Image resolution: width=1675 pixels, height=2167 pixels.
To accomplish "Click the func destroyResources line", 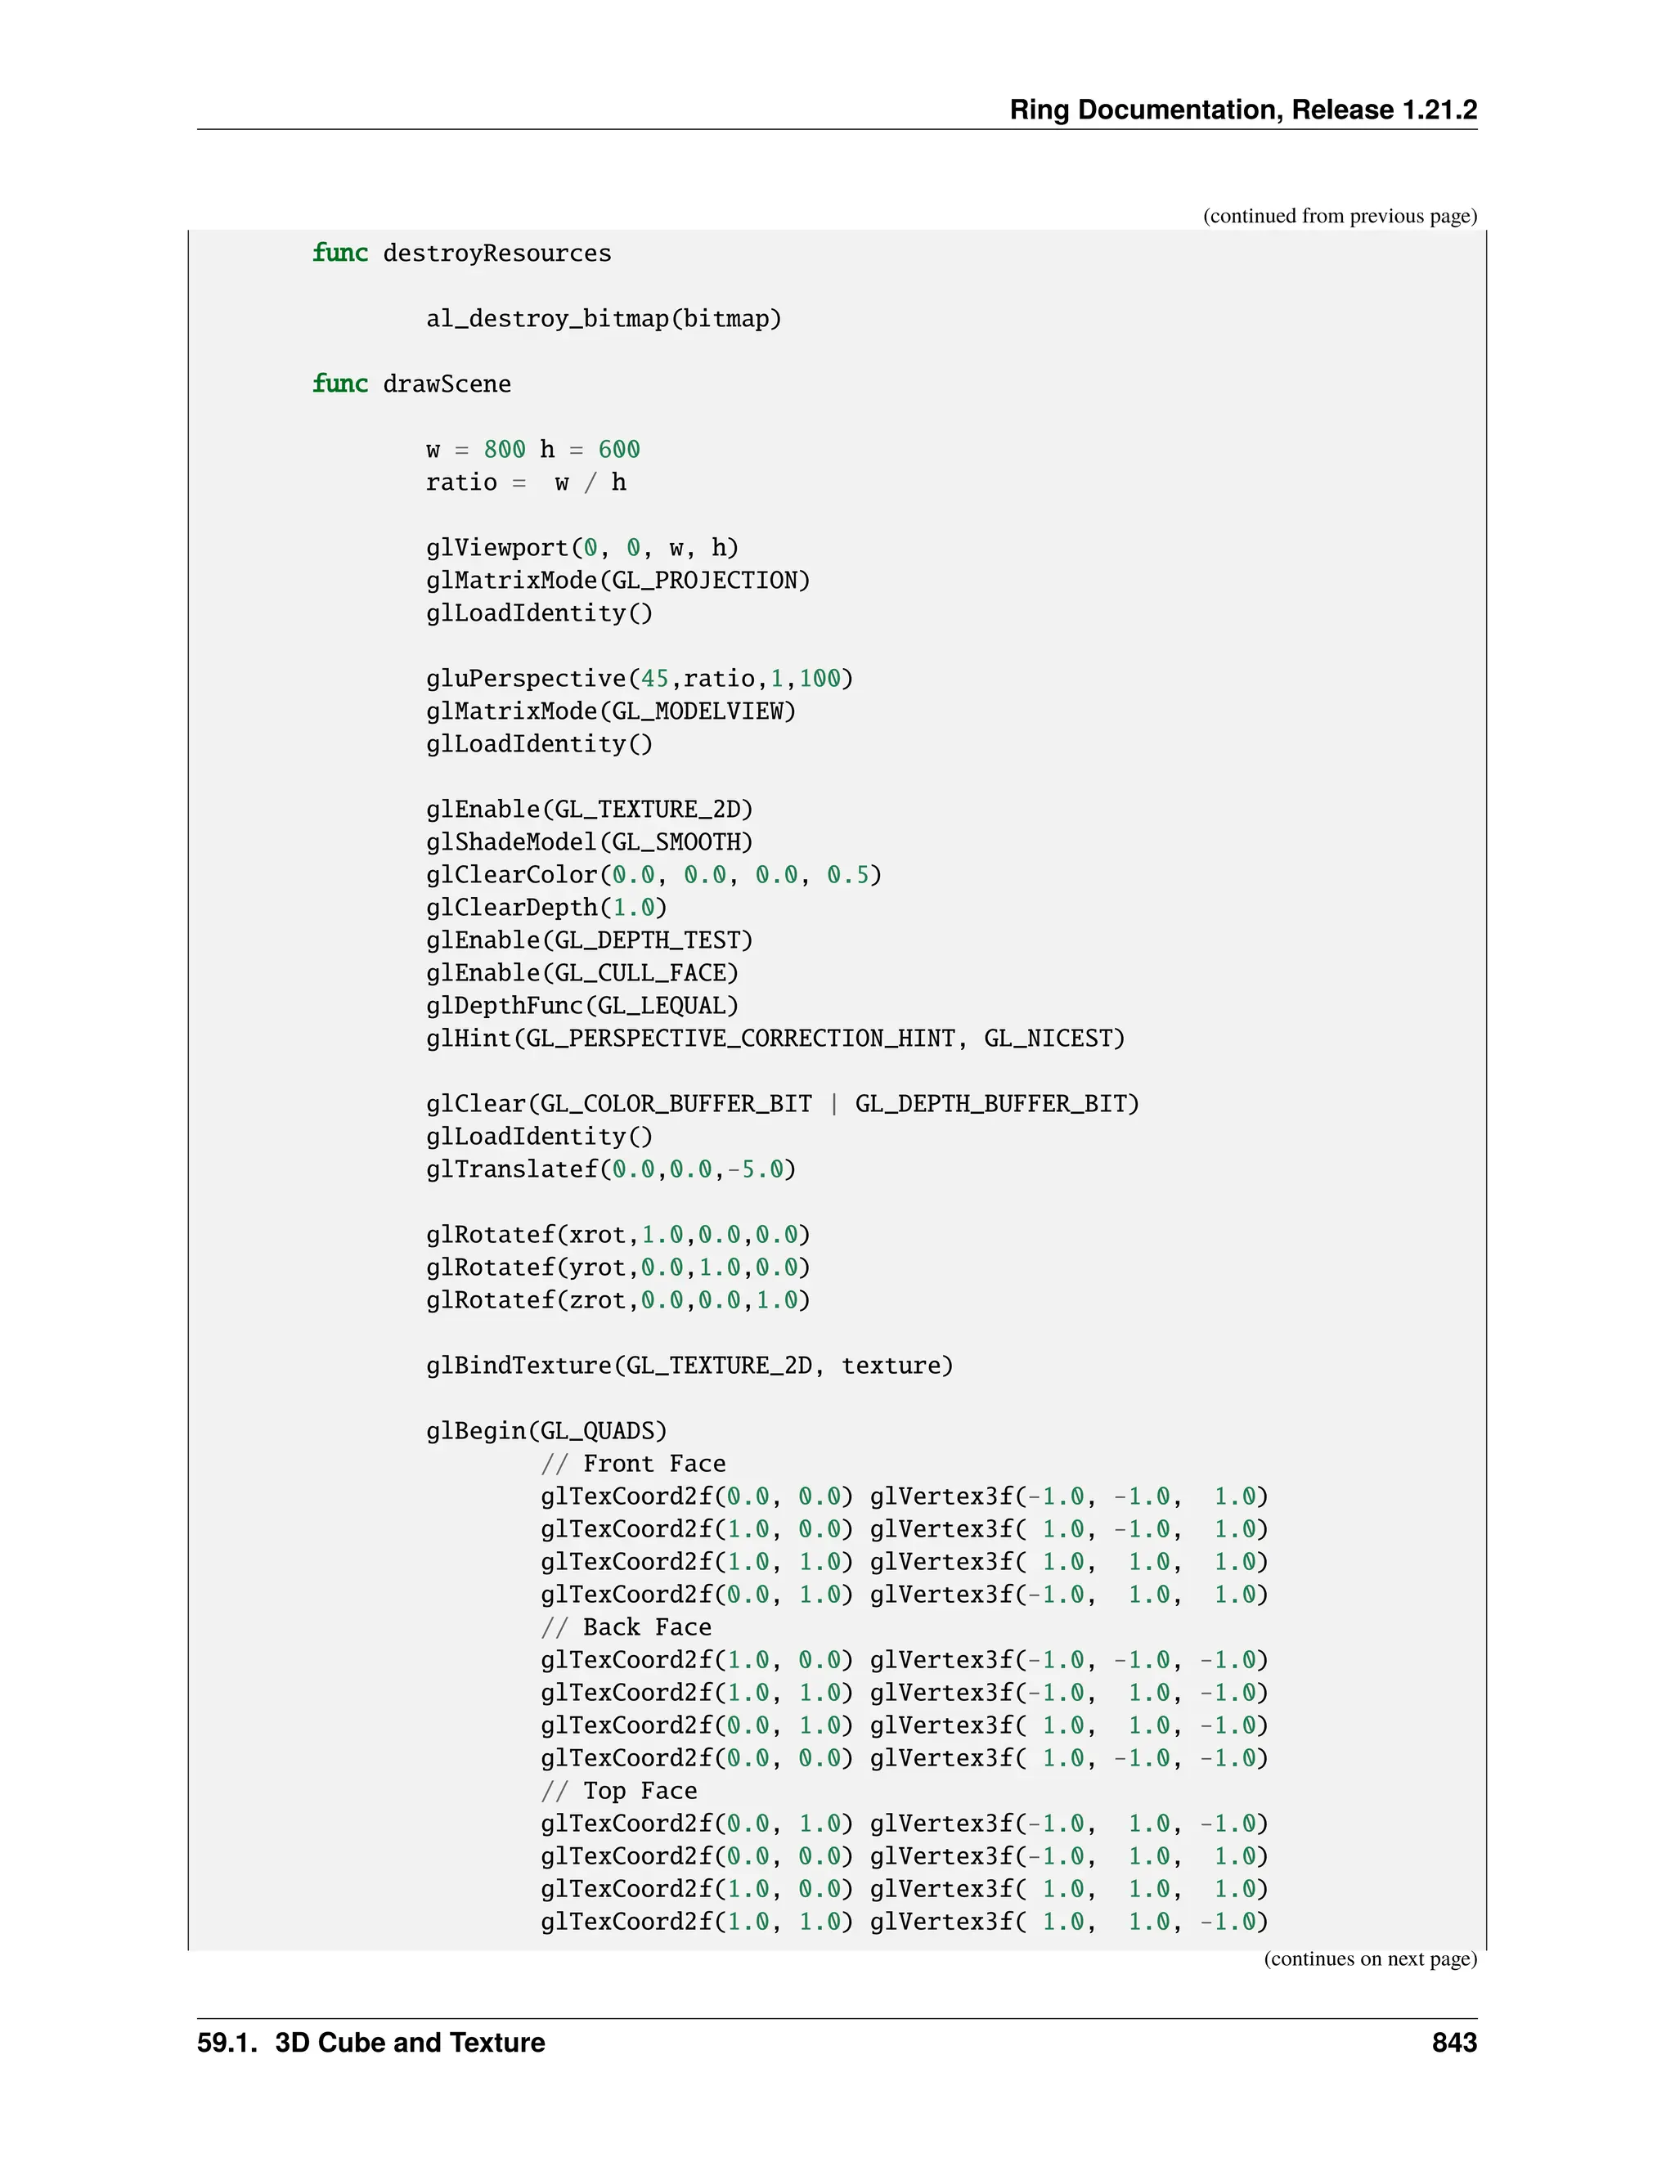I will (x=461, y=253).
